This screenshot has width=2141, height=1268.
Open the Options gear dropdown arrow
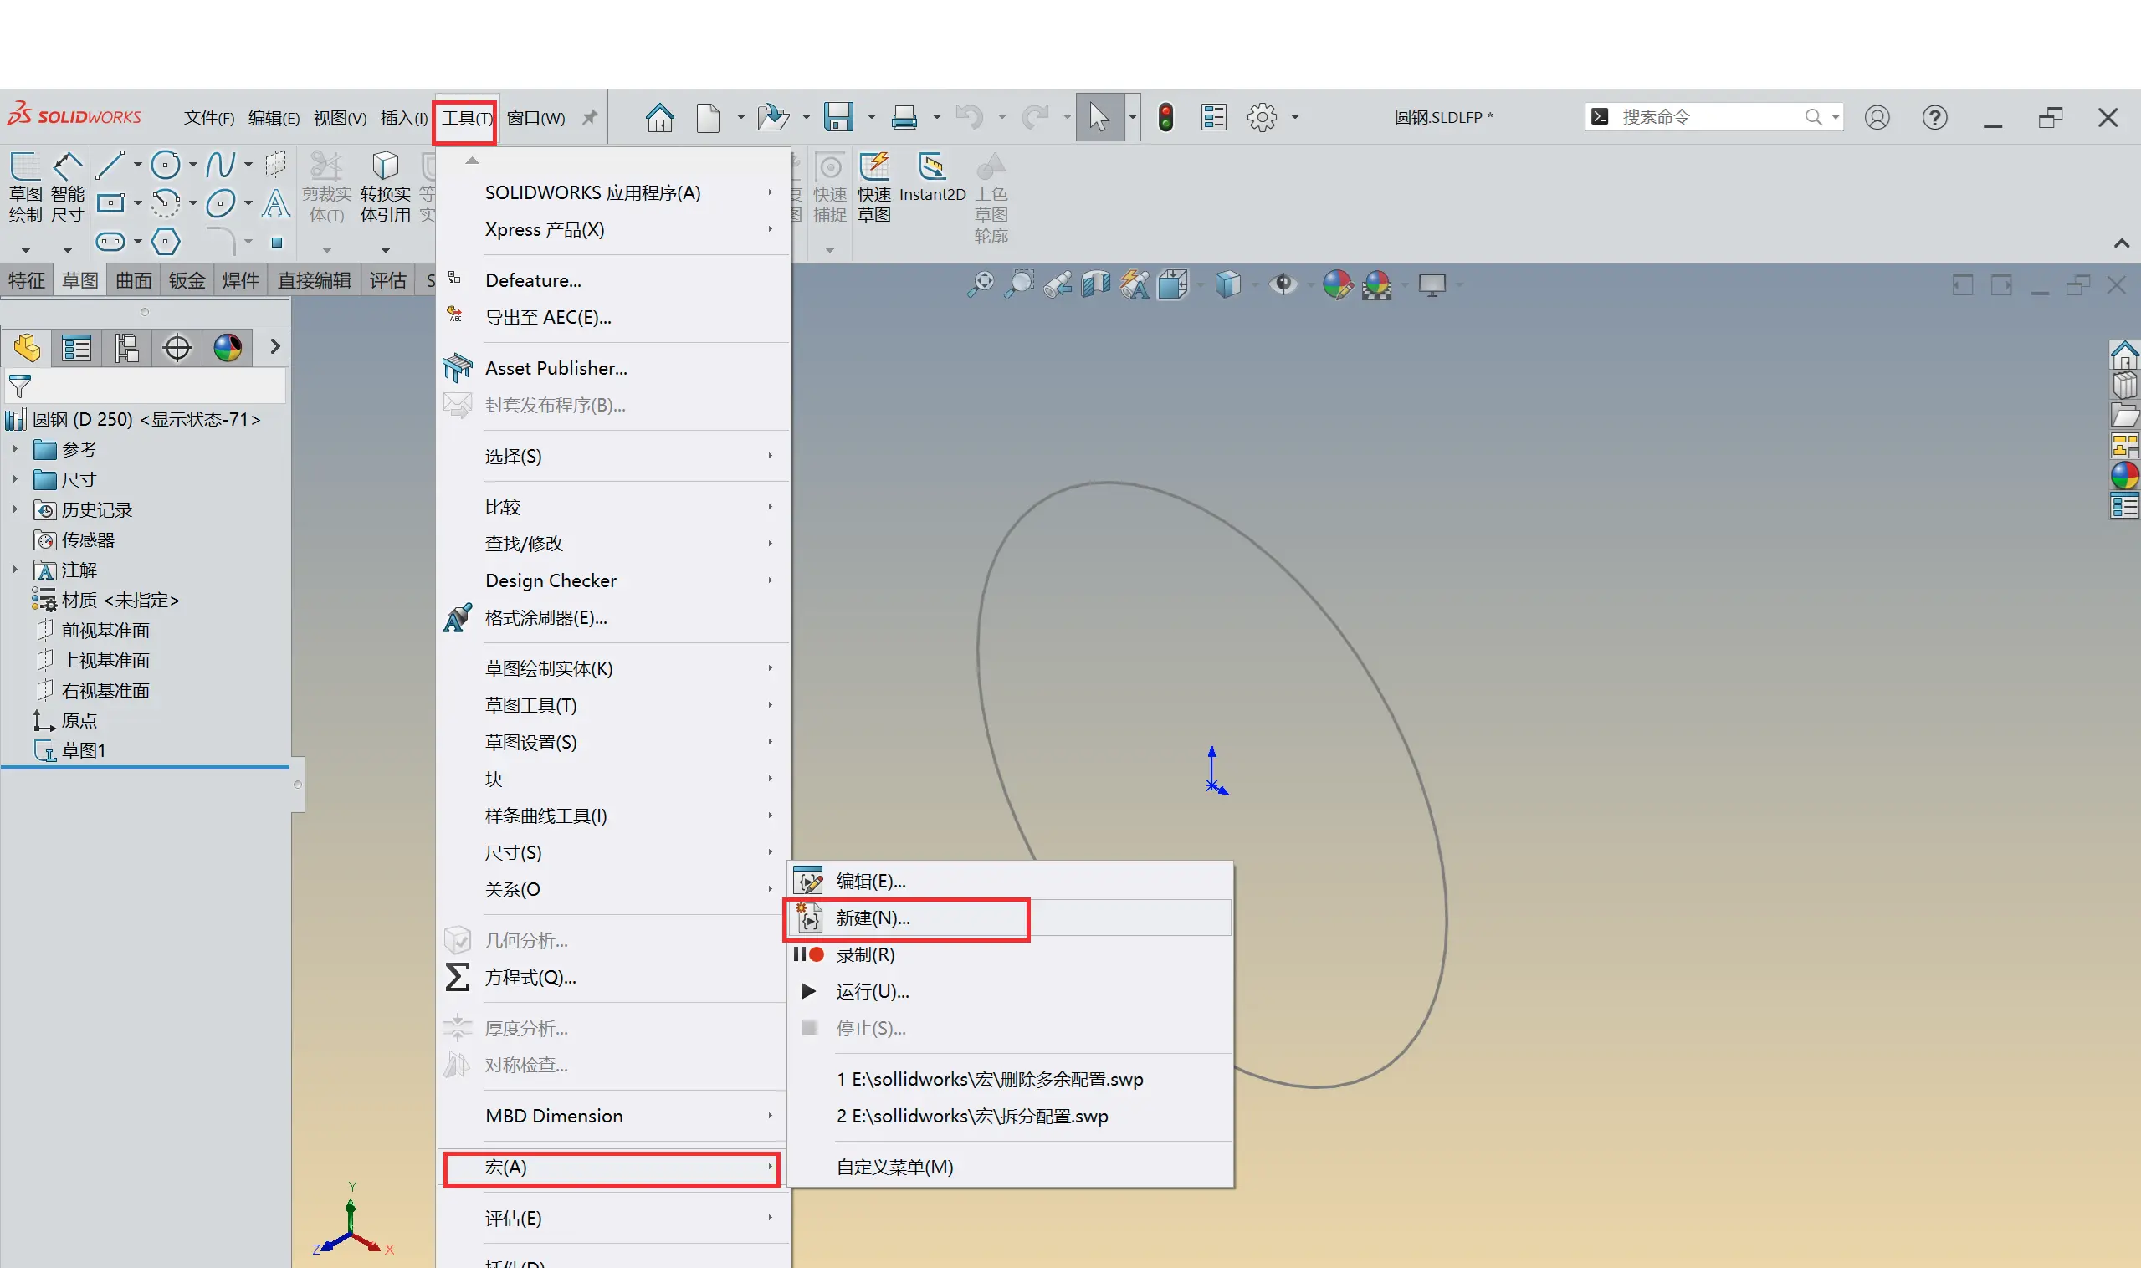pos(1295,117)
